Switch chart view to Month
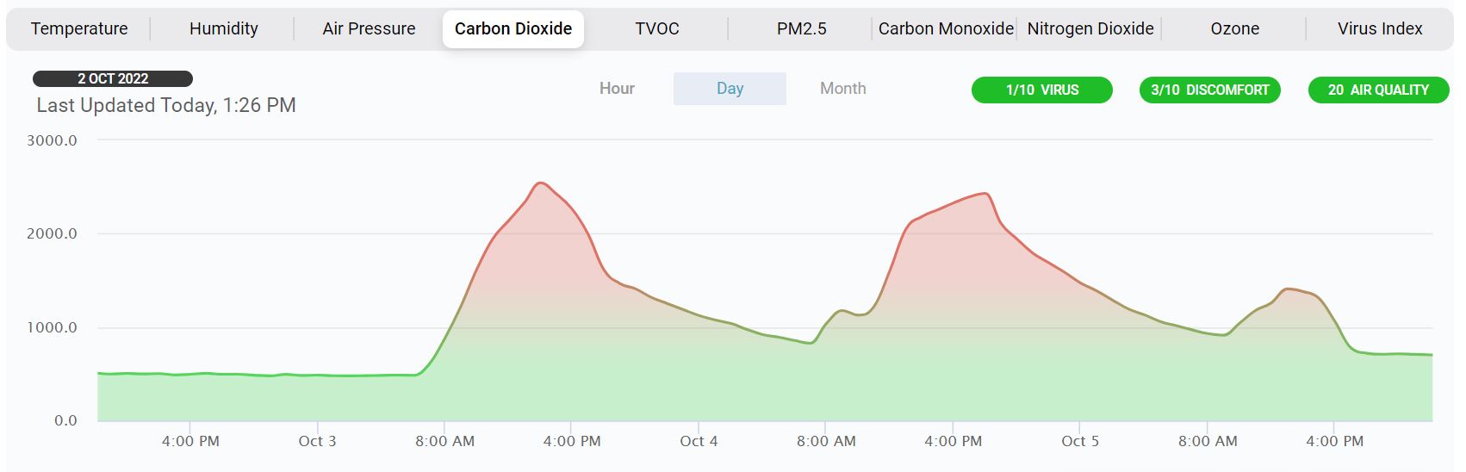Image resolution: width=1466 pixels, height=472 pixels. click(842, 89)
